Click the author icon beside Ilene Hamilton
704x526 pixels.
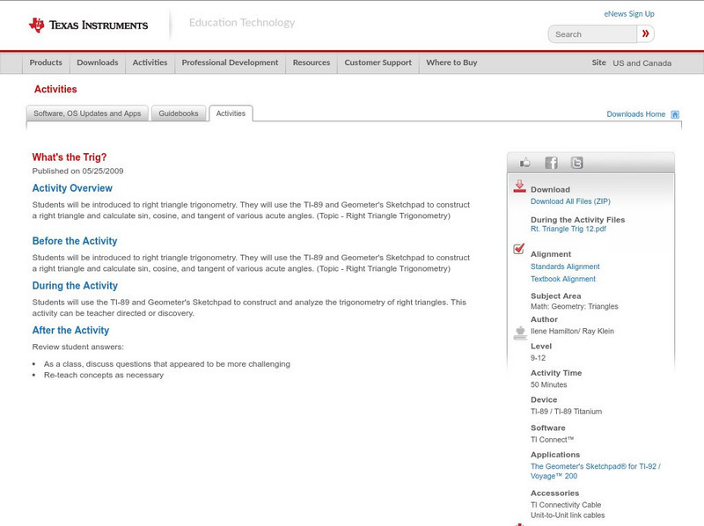[x=519, y=332]
